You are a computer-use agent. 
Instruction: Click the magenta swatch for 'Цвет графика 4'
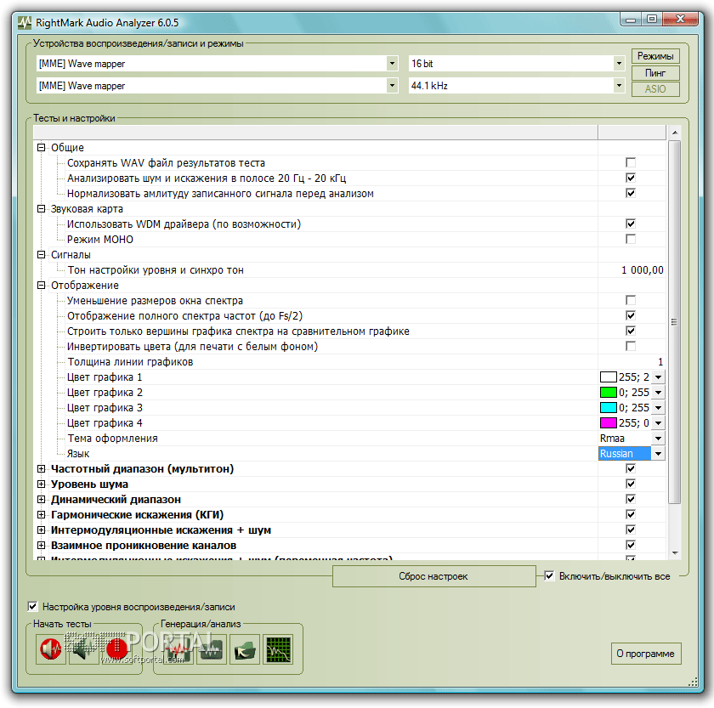[609, 423]
